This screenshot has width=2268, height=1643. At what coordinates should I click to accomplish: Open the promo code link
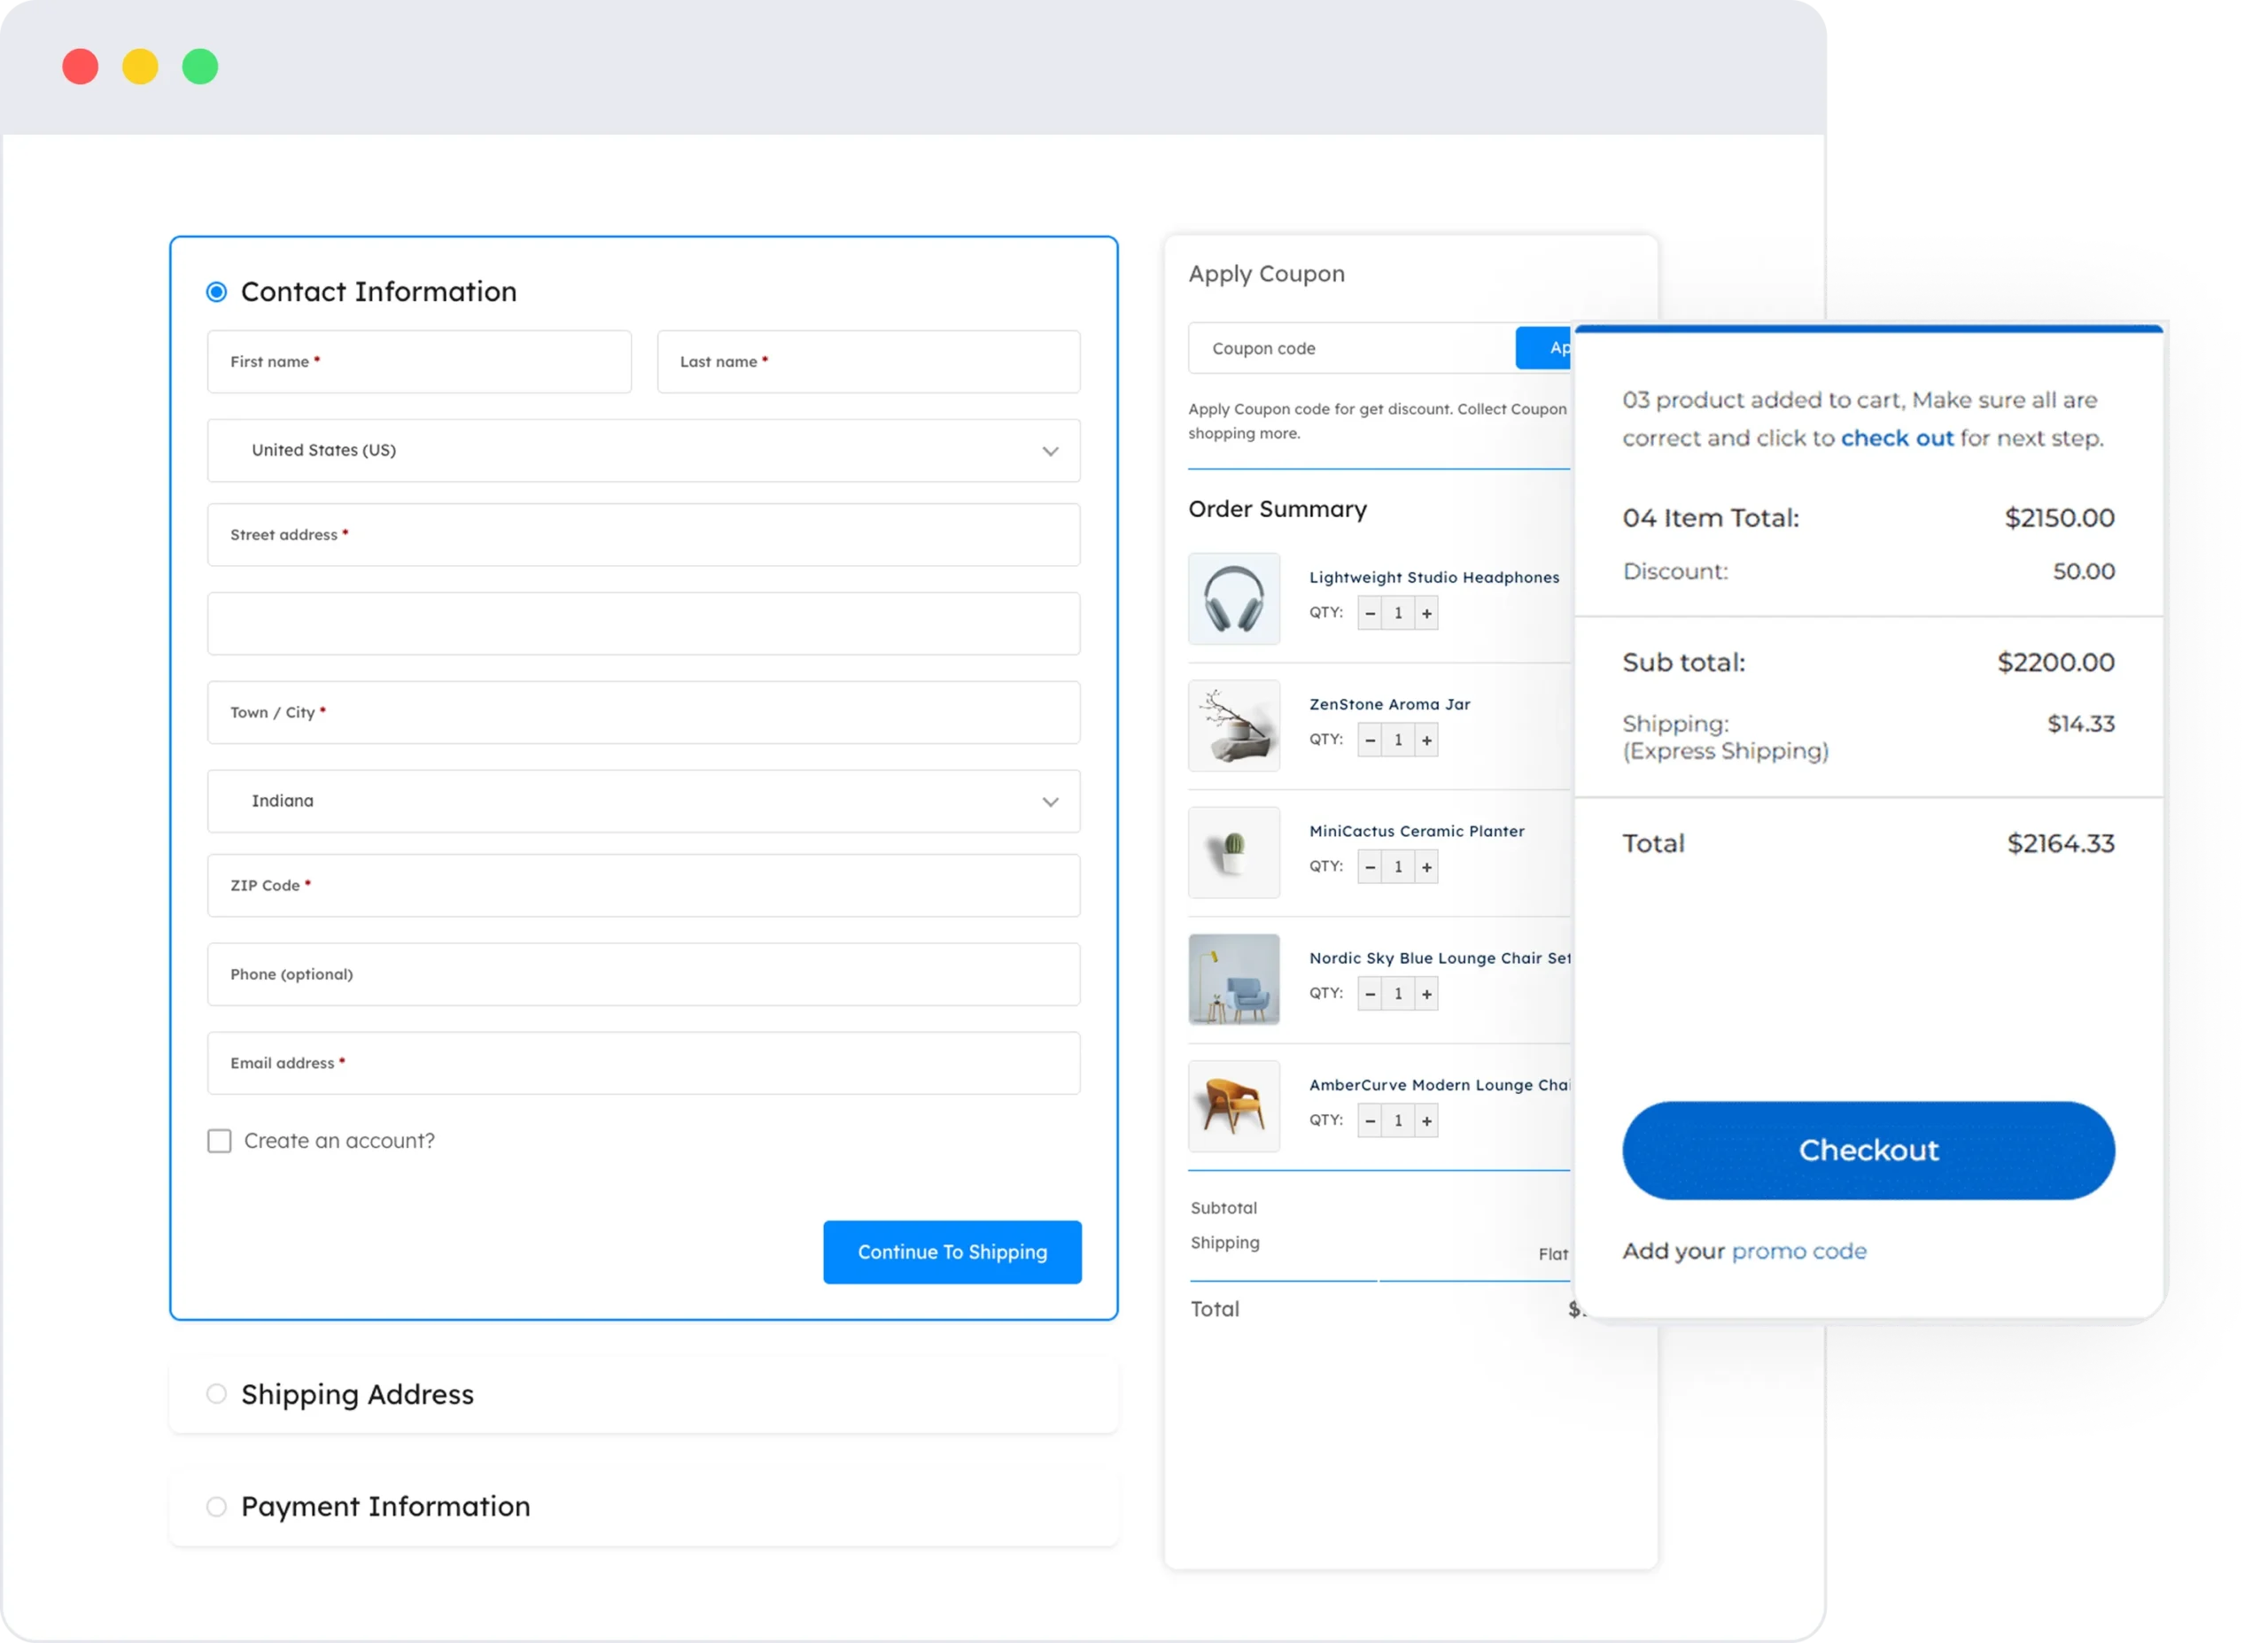click(x=1799, y=1251)
